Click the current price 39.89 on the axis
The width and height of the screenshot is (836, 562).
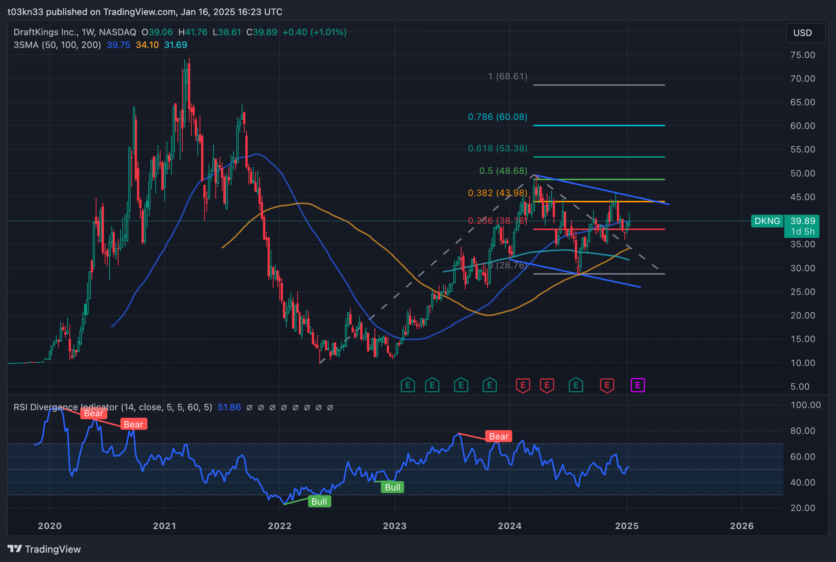(x=803, y=221)
